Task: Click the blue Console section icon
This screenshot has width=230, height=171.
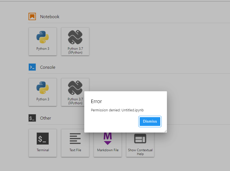Action: [32, 67]
